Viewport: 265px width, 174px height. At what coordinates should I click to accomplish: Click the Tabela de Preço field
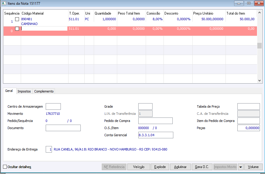(249, 106)
